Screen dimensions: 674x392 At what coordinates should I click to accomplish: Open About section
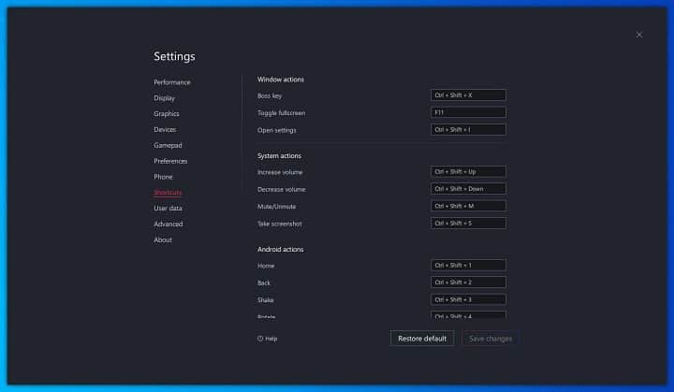[x=163, y=240]
